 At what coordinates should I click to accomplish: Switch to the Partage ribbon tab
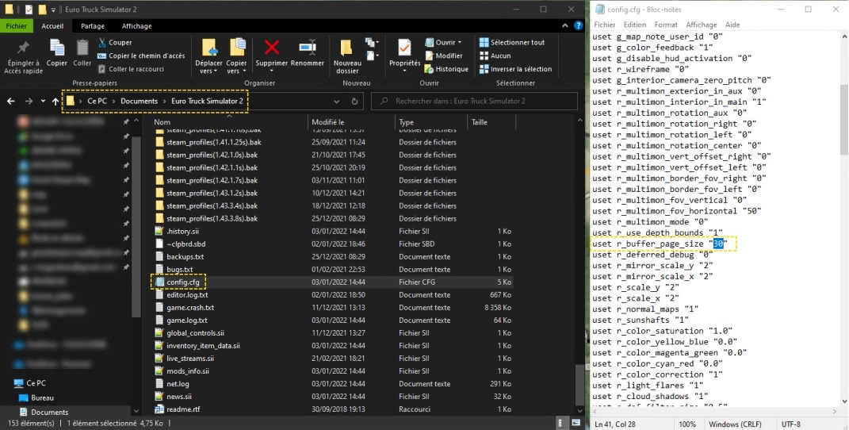[x=93, y=26]
